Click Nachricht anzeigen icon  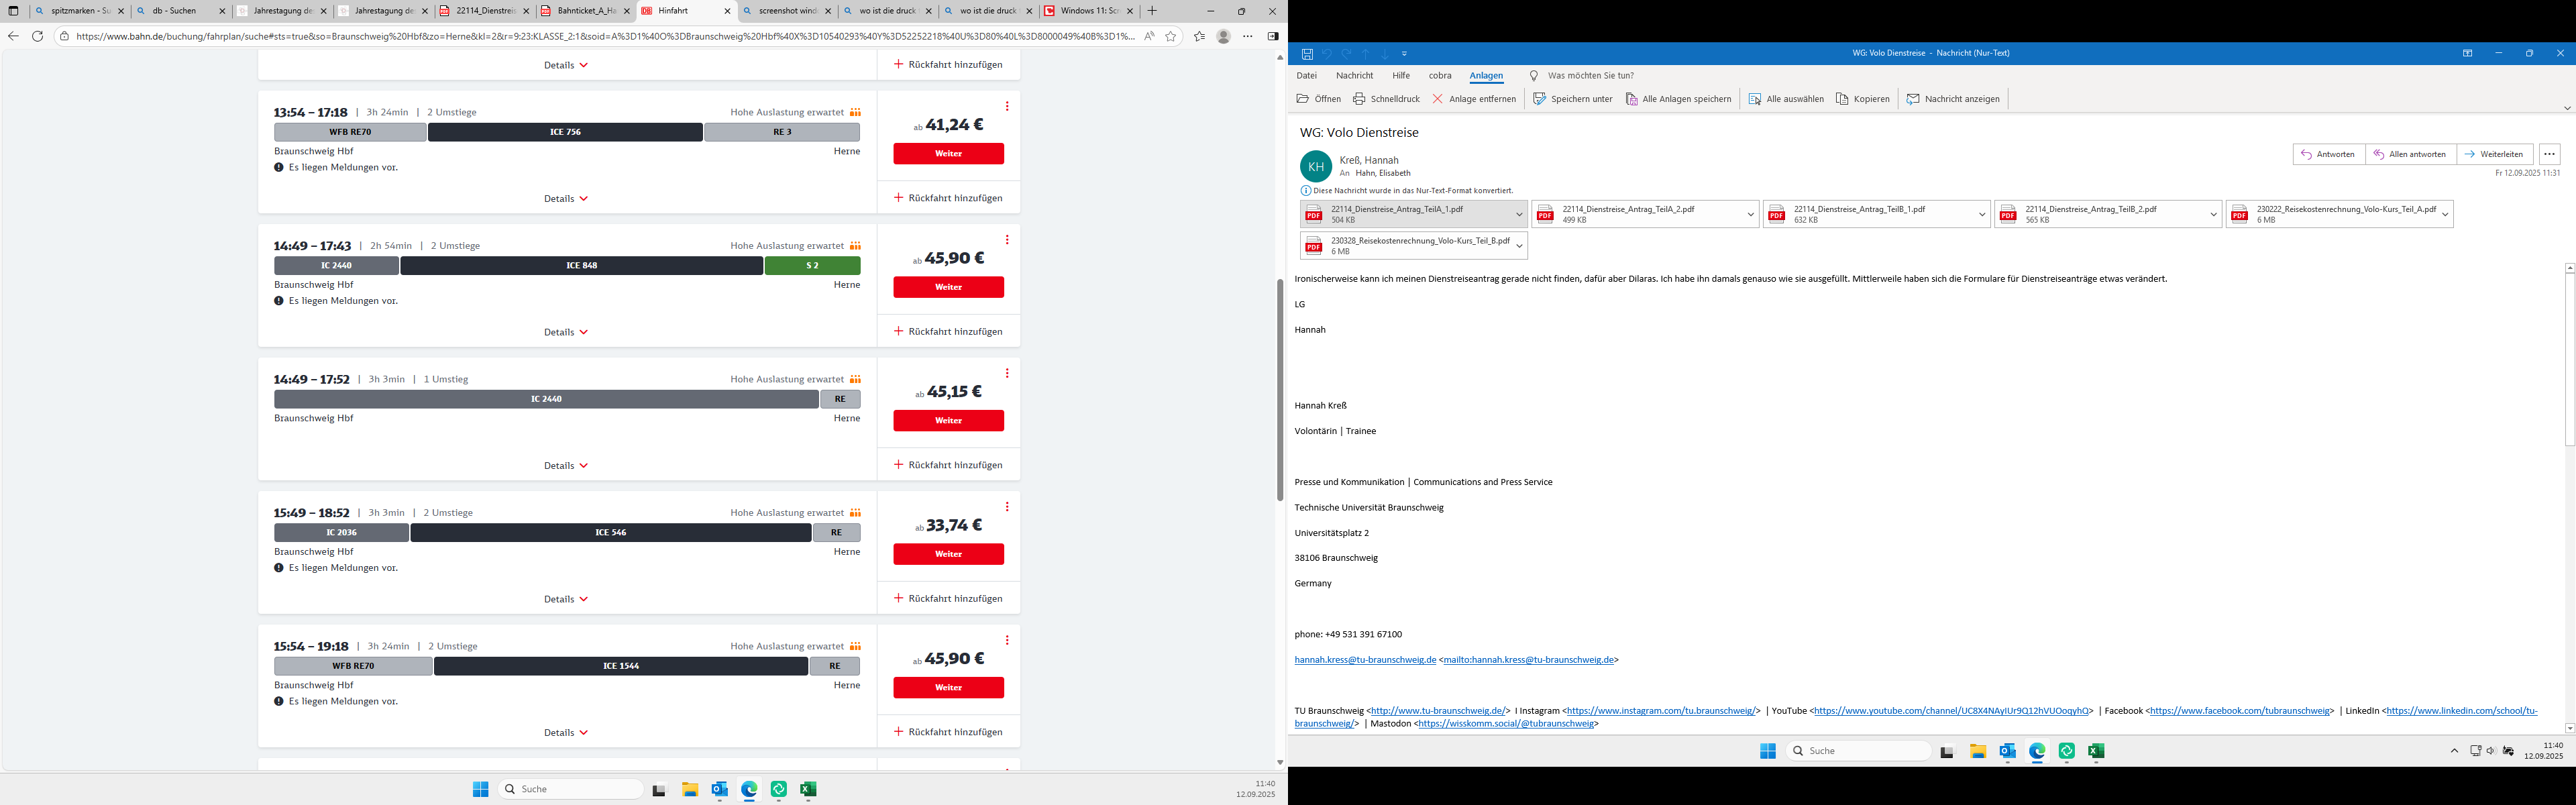pyautogui.click(x=1913, y=99)
